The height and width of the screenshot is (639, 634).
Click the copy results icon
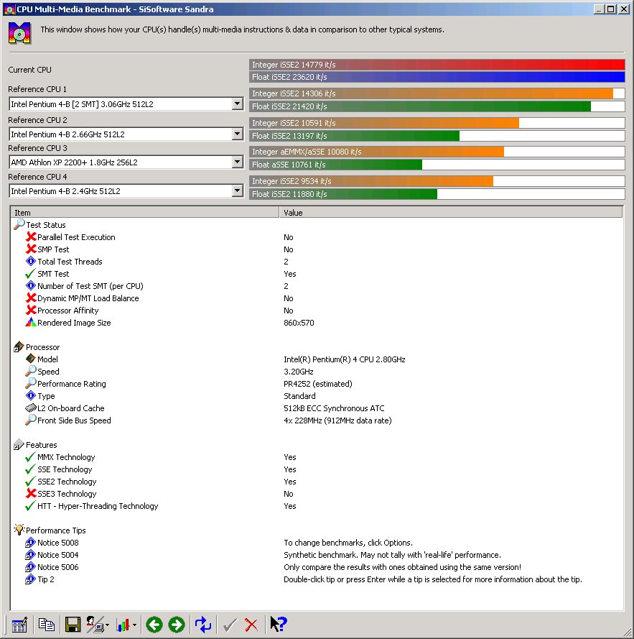tap(47, 625)
